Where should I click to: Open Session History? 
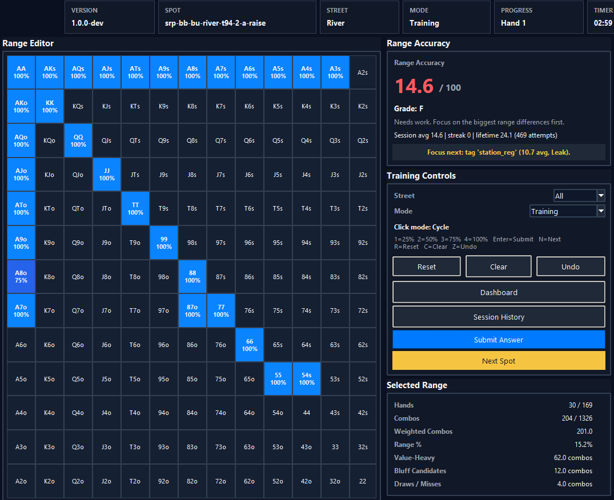coord(499,317)
